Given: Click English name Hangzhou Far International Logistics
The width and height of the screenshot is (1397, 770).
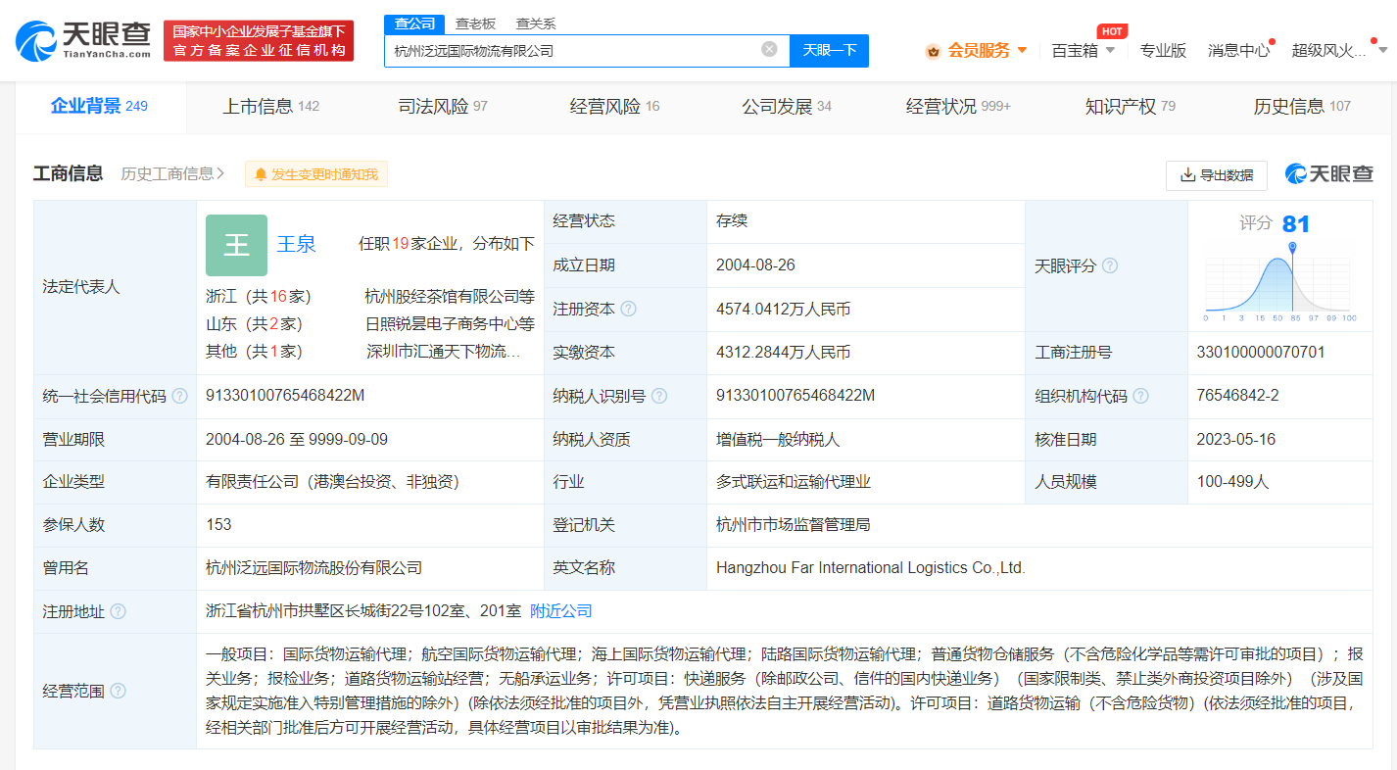Looking at the screenshot, I should 871,568.
